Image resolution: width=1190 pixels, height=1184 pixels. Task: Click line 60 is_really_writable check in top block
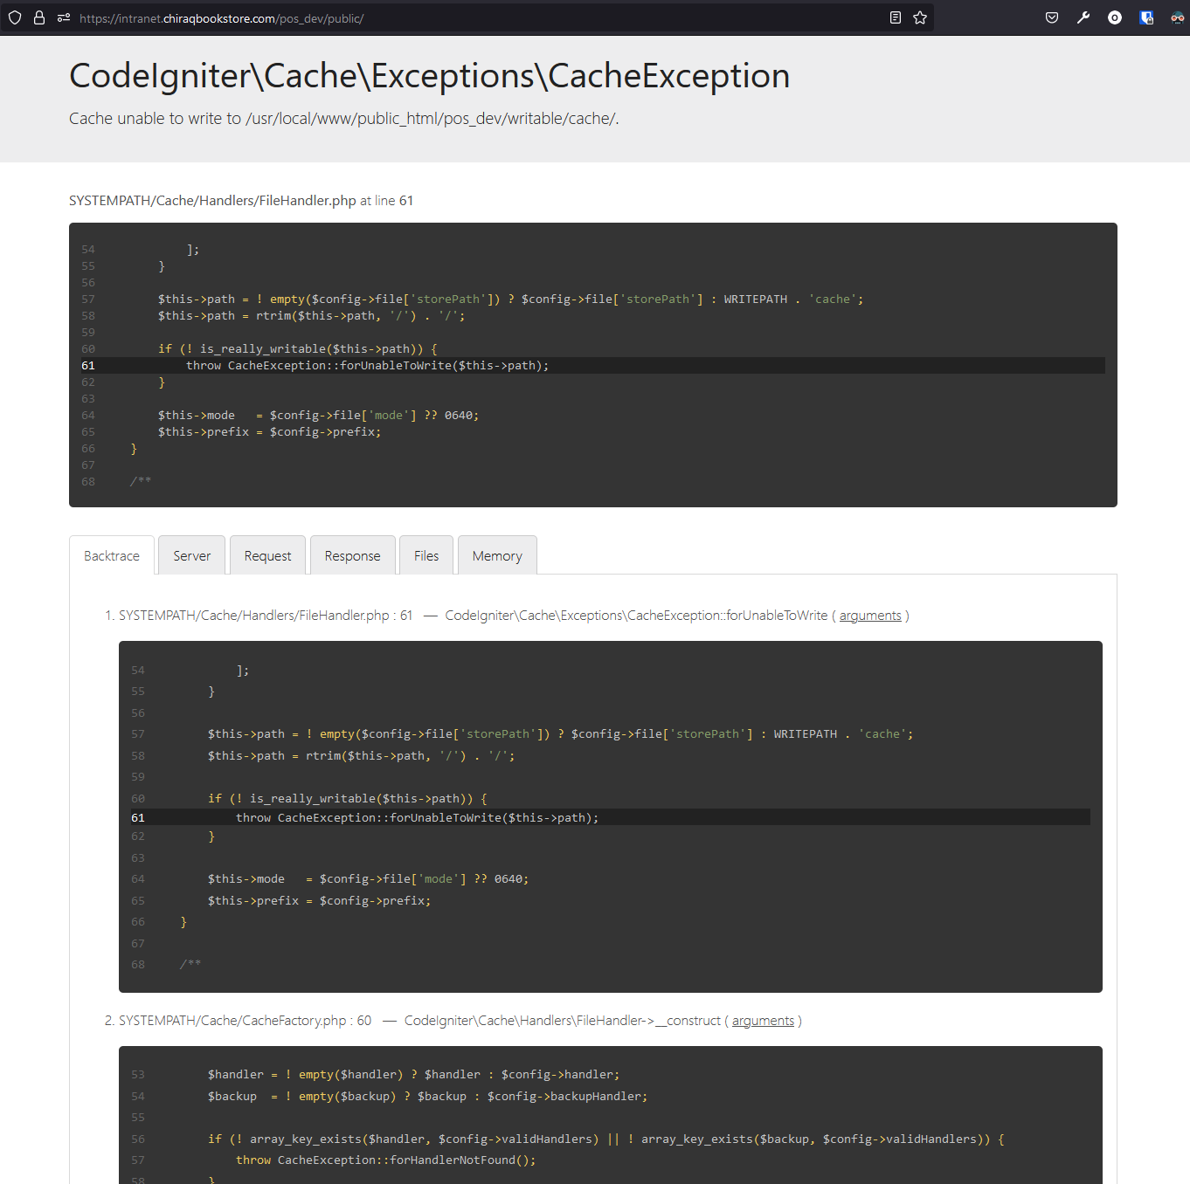(x=298, y=349)
